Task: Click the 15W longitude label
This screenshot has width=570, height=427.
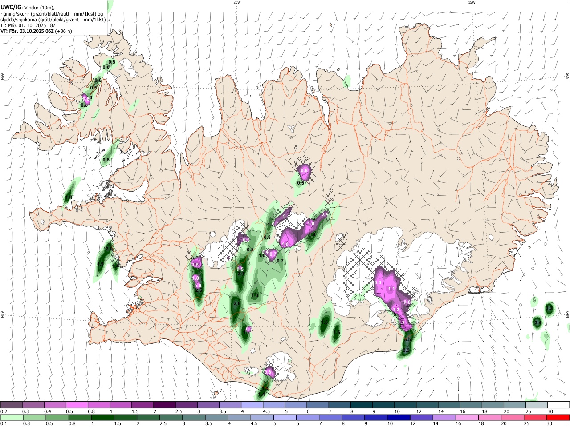Action: pyautogui.click(x=472, y=2)
